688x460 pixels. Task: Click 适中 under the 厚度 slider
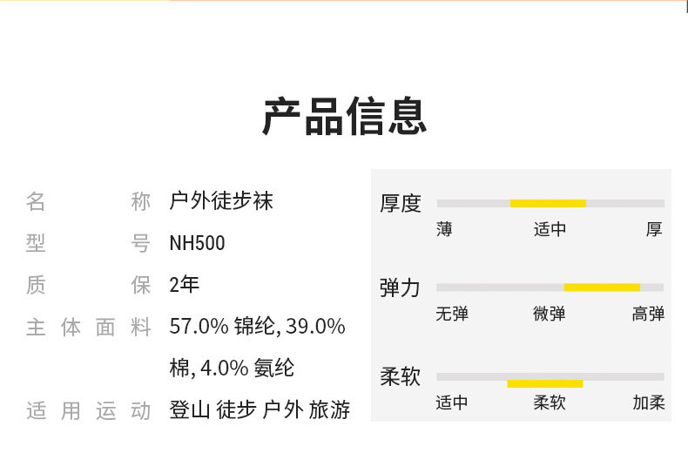click(x=550, y=229)
